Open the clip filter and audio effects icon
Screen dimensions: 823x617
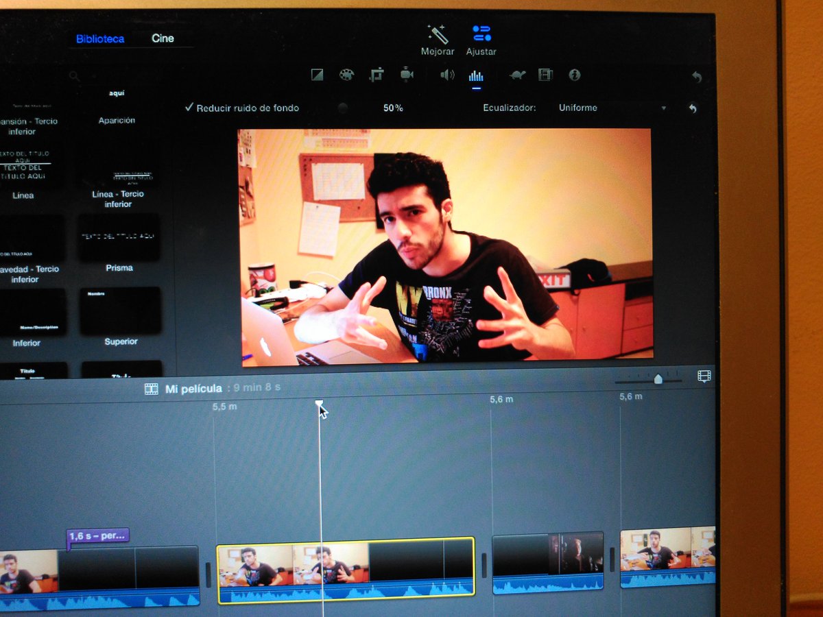[545, 75]
